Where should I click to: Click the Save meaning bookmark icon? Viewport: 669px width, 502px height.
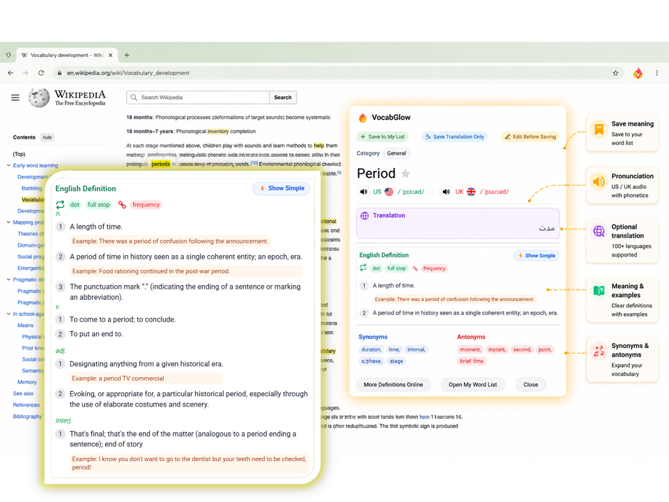click(x=599, y=130)
